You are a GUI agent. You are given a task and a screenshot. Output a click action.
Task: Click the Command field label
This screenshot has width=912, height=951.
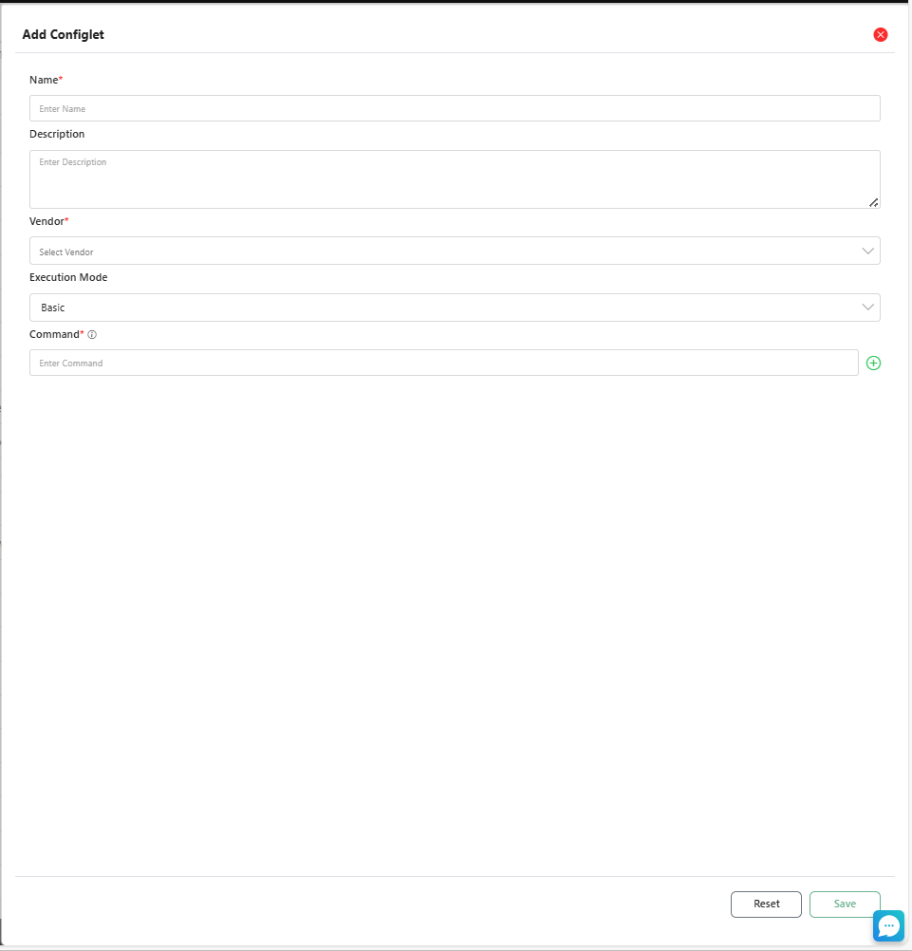(55, 334)
